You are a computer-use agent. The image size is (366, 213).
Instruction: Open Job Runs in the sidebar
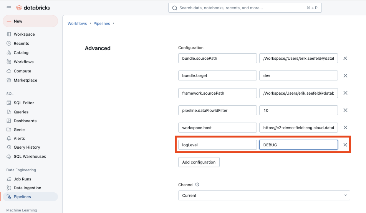point(22,179)
